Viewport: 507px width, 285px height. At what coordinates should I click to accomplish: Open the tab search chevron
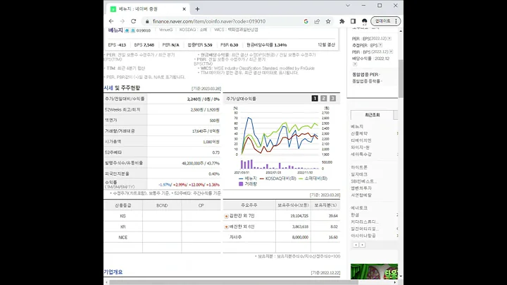point(348,6)
